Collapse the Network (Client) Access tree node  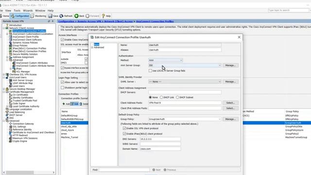point(4,28)
